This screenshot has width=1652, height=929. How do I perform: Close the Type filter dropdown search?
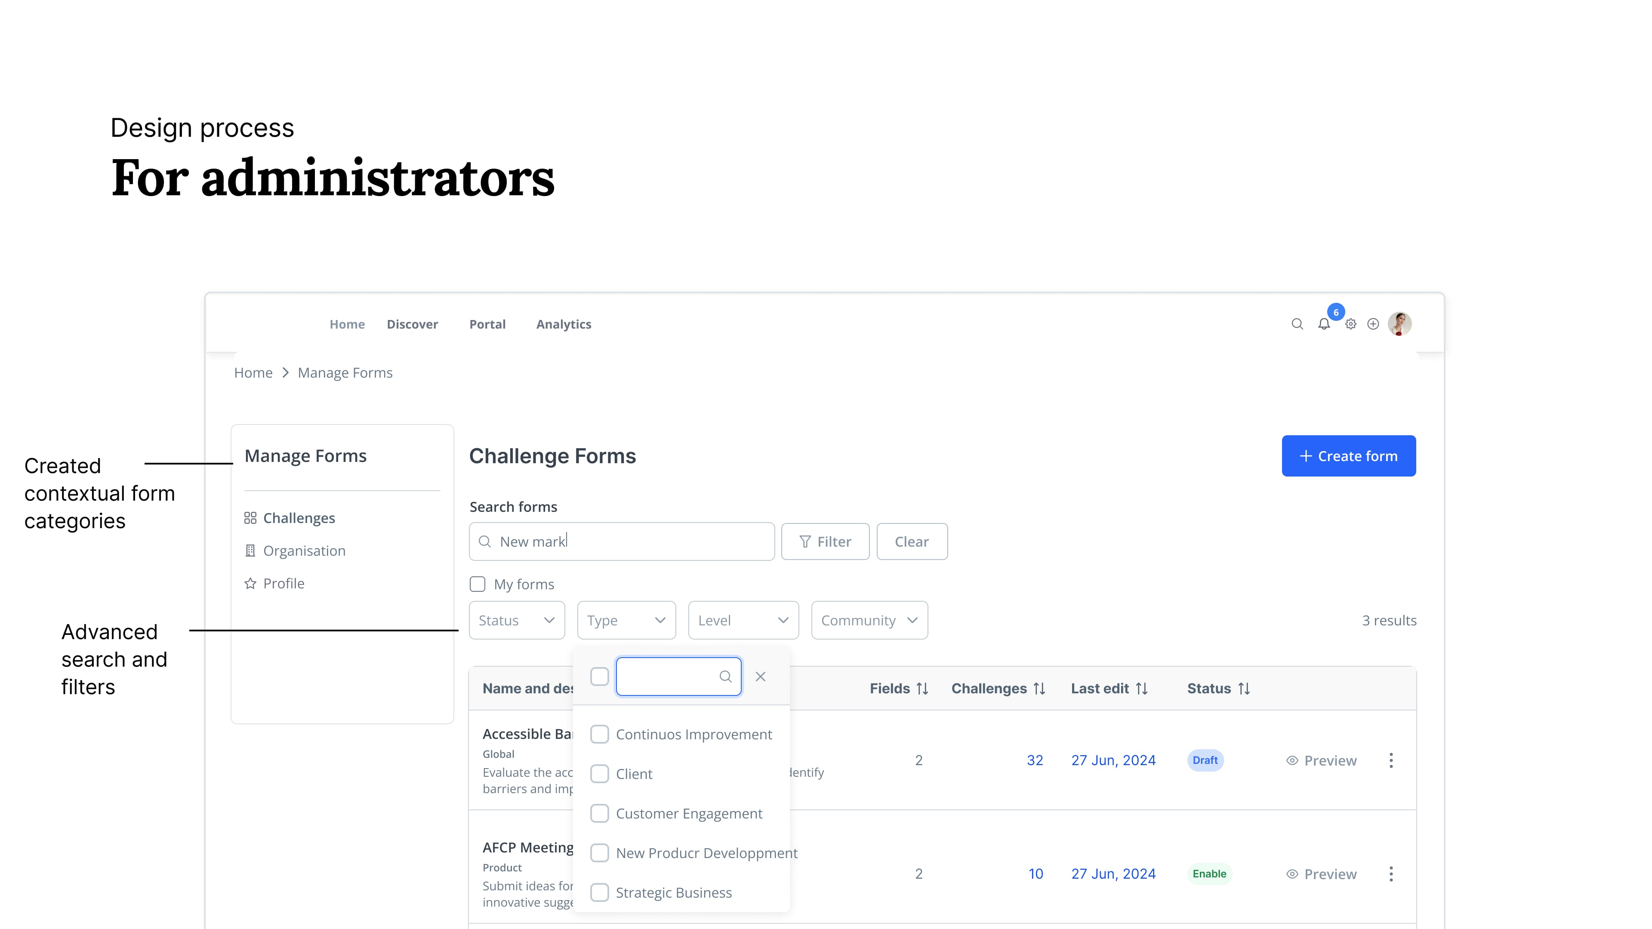761,677
